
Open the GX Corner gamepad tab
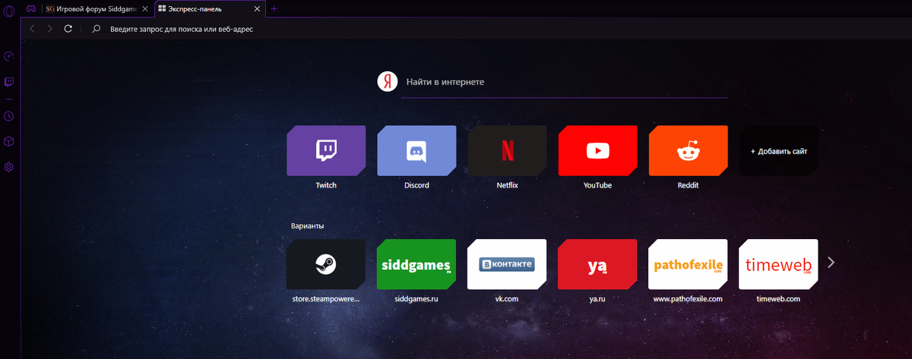click(30, 9)
